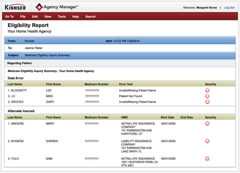Click first name MIKE
Screen dimensions: 240x173
pyautogui.click(x=49, y=96)
